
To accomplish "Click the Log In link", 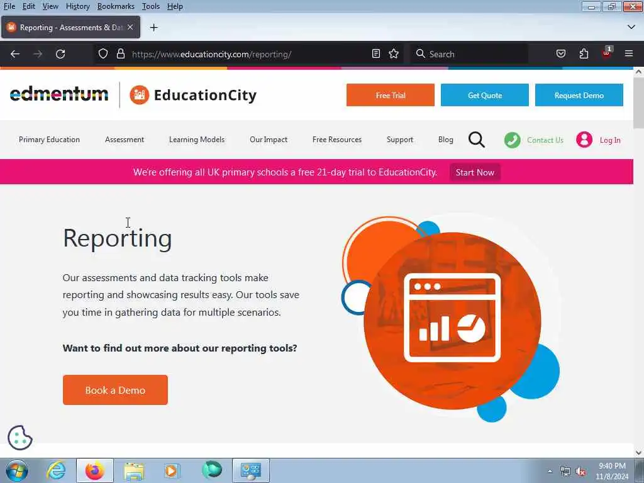I will point(610,140).
